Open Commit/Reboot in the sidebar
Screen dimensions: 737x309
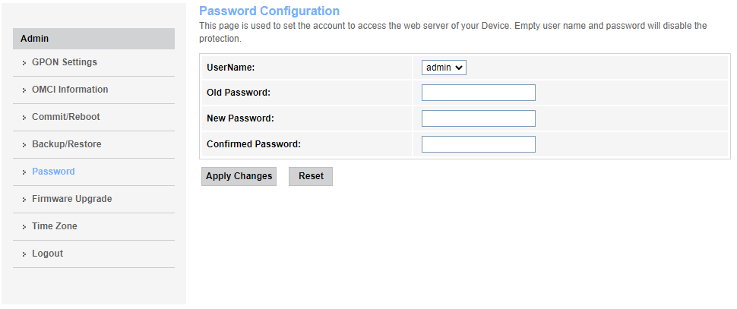65,117
